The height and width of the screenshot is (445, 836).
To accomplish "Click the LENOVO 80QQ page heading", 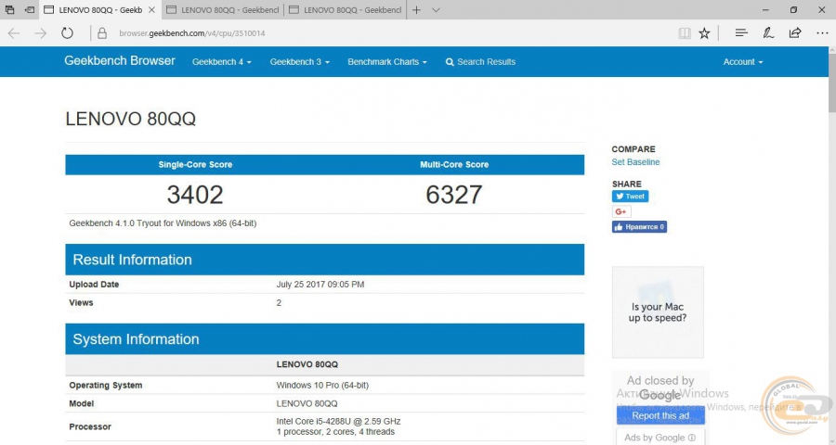I will pos(131,119).
